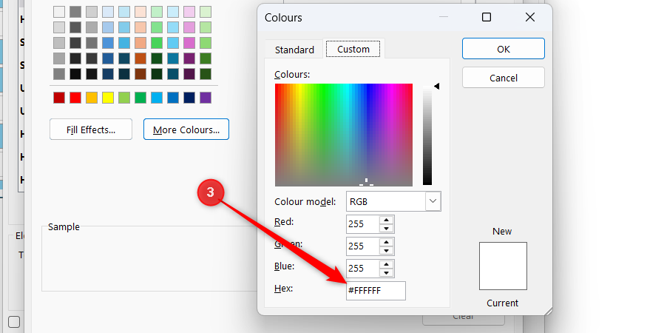Select the palest peach swatch in top row
Image resolution: width=647 pixels, height=333 pixels.
tap(140, 12)
